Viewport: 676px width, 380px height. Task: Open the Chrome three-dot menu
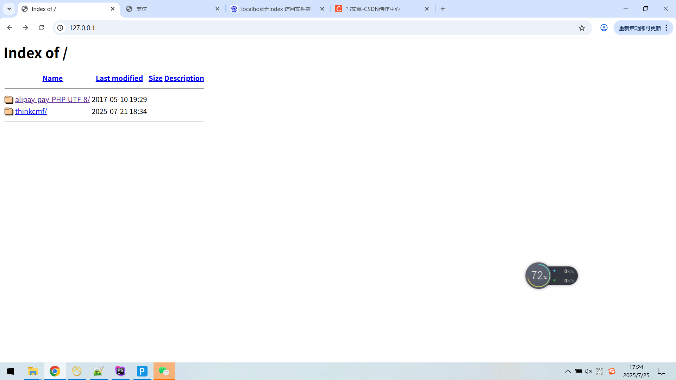(666, 28)
